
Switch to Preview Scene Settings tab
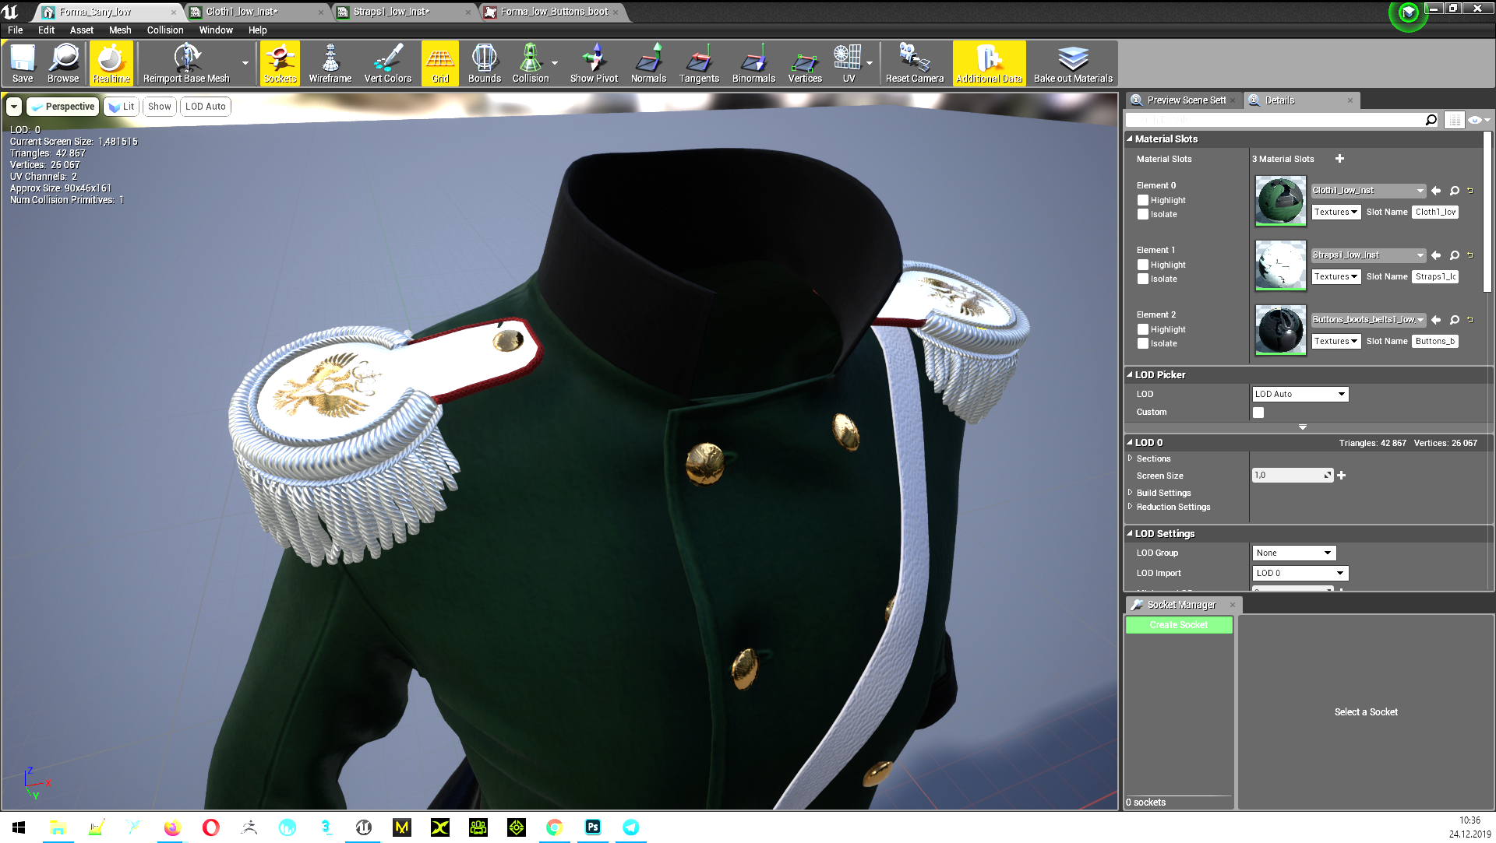tap(1183, 100)
